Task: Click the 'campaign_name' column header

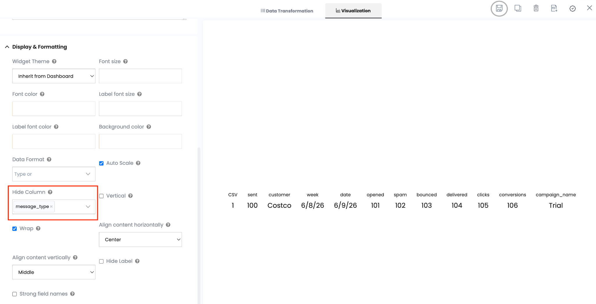Action: tap(556, 195)
